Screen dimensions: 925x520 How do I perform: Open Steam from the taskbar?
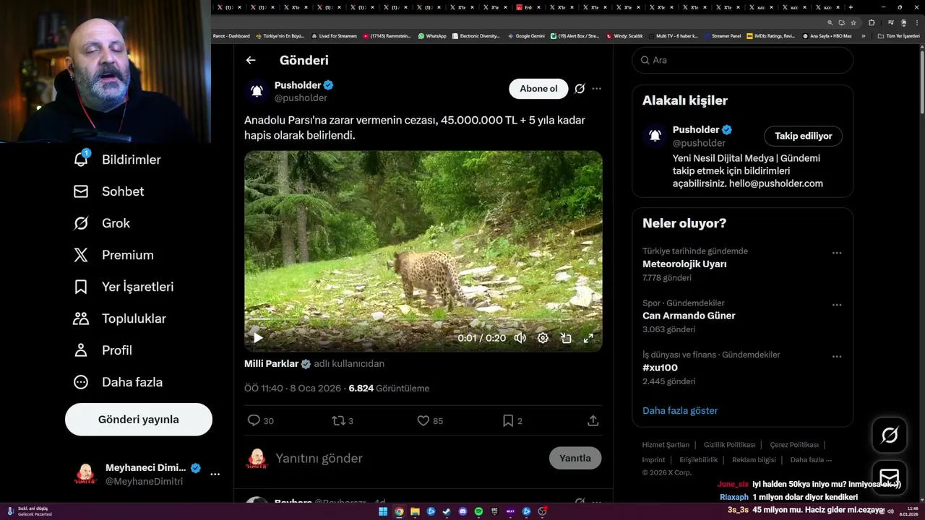(x=447, y=511)
